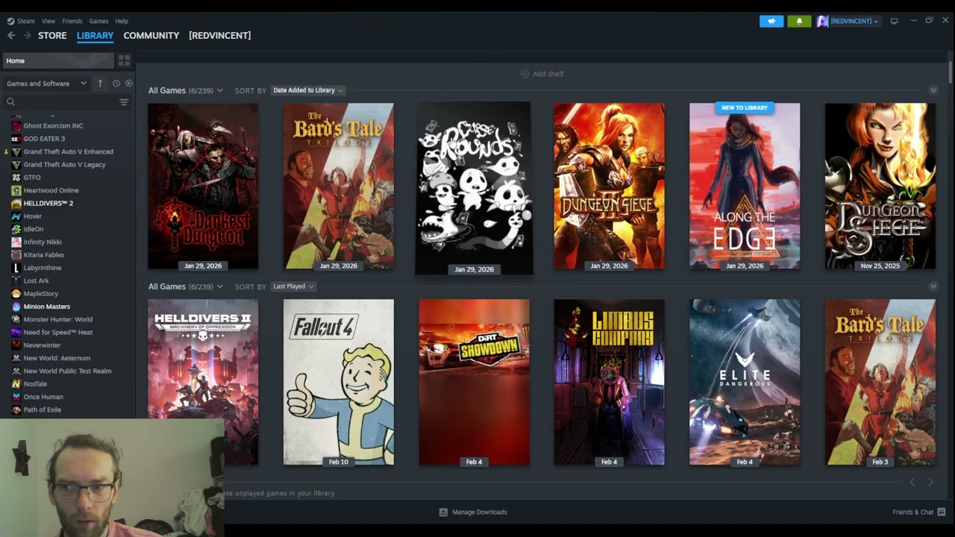The height and width of the screenshot is (537, 955).
Task: Open the Along the Edge game card
Action: [x=745, y=186]
